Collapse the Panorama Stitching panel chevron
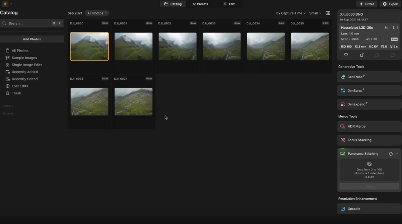The width and height of the screenshot is (402, 224). [397, 154]
